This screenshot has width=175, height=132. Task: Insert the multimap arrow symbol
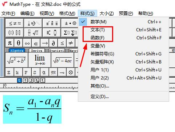pyautogui.click(x=62, y=73)
